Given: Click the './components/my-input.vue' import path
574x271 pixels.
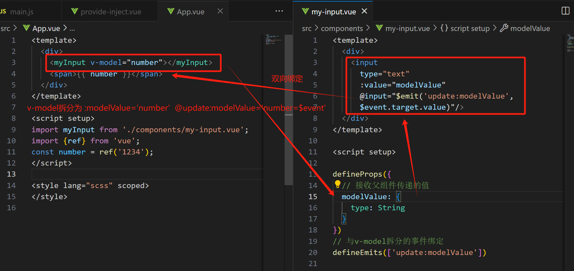Looking at the screenshot, I should [183, 130].
